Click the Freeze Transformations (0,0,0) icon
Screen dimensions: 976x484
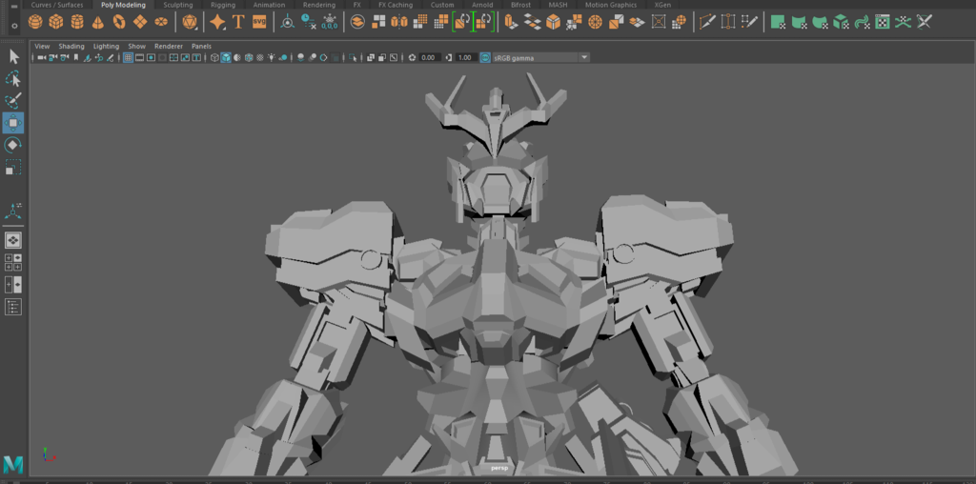pyautogui.click(x=329, y=23)
